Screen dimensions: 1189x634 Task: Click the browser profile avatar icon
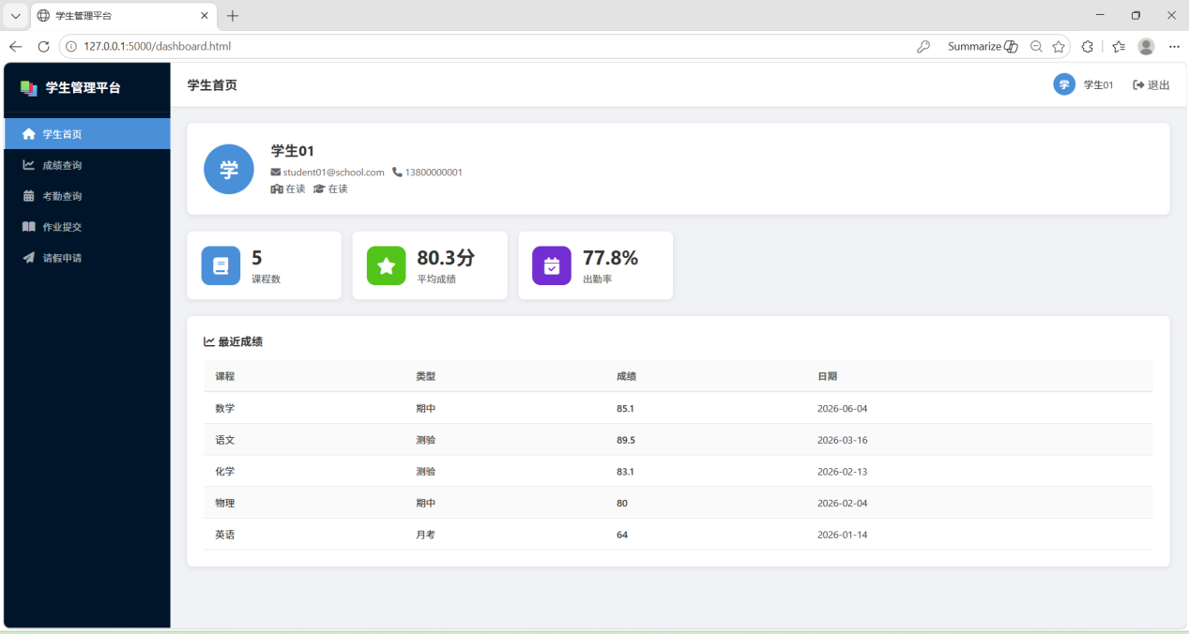point(1146,46)
